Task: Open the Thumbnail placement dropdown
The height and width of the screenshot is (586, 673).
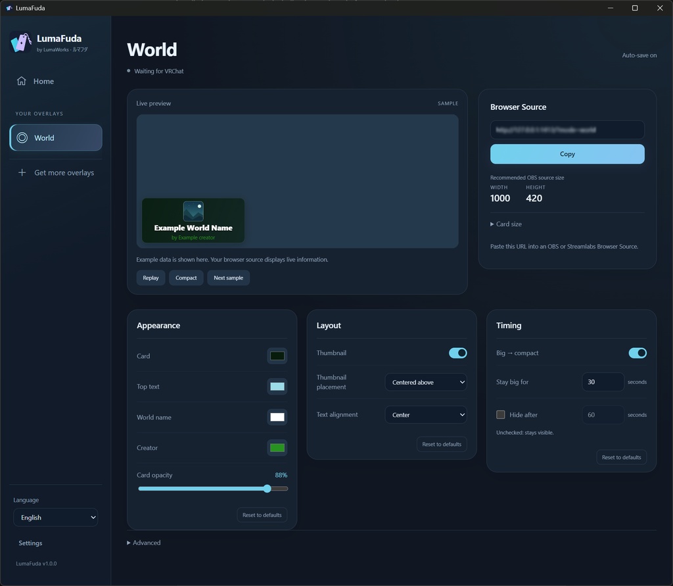Action: pyautogui.click(x=426, y=382)
